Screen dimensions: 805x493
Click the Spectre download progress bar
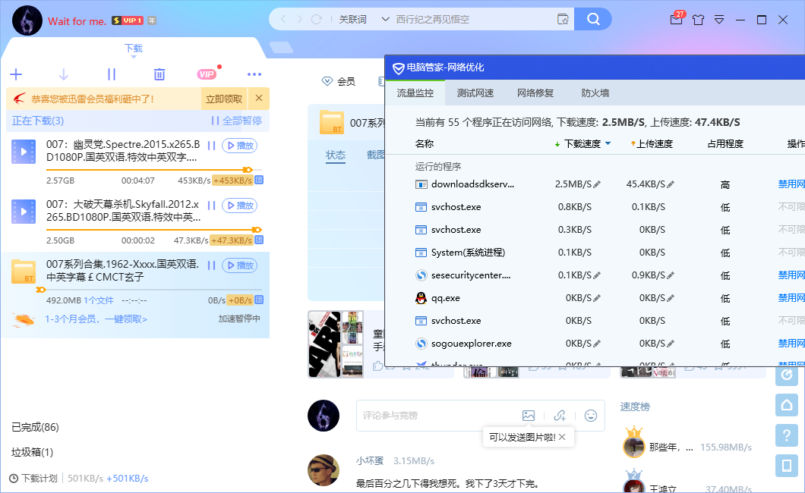[144, 170]
